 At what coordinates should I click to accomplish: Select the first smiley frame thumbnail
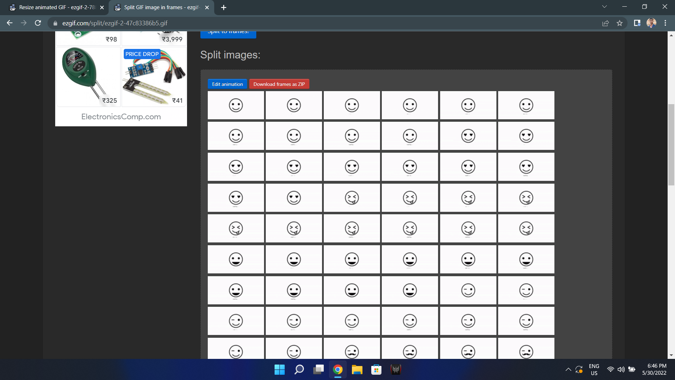pyautogui.click(x=236, y=105)
